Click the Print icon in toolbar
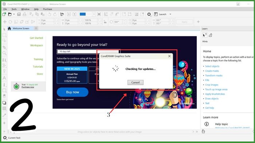This screenshot has height=143, width=255. tap(24, 14)
